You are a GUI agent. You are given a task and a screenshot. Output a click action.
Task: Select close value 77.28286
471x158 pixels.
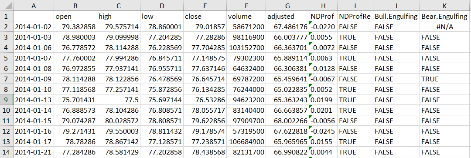(x=205, y=37)
